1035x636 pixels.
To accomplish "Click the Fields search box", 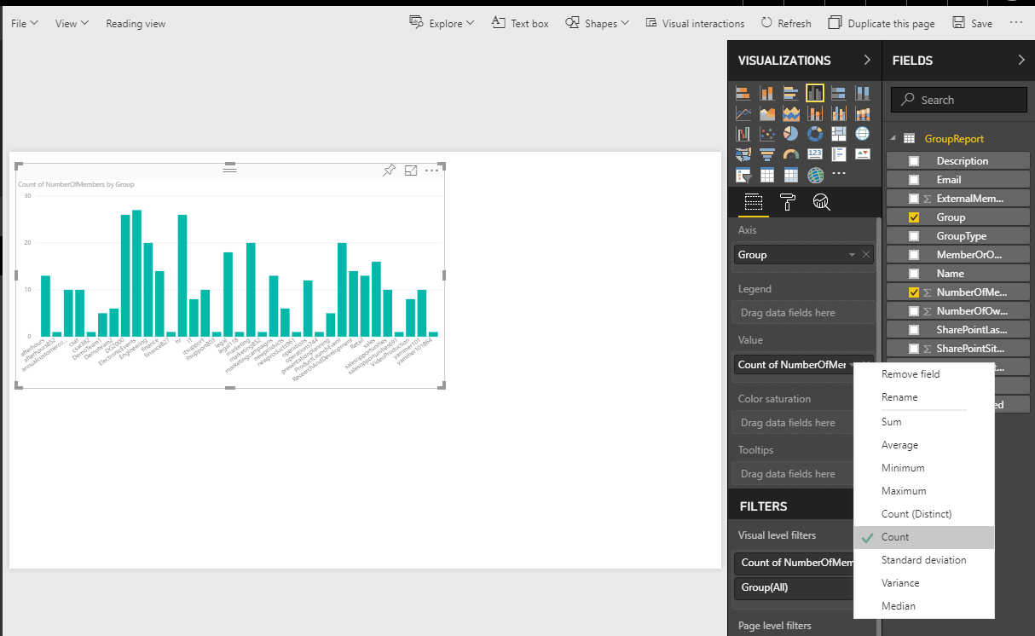I will pos(959,100).
